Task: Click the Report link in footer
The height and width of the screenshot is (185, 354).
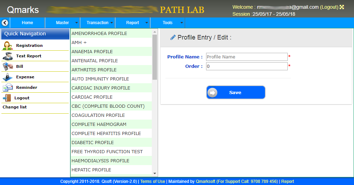Action: click(x=288, y=182)
